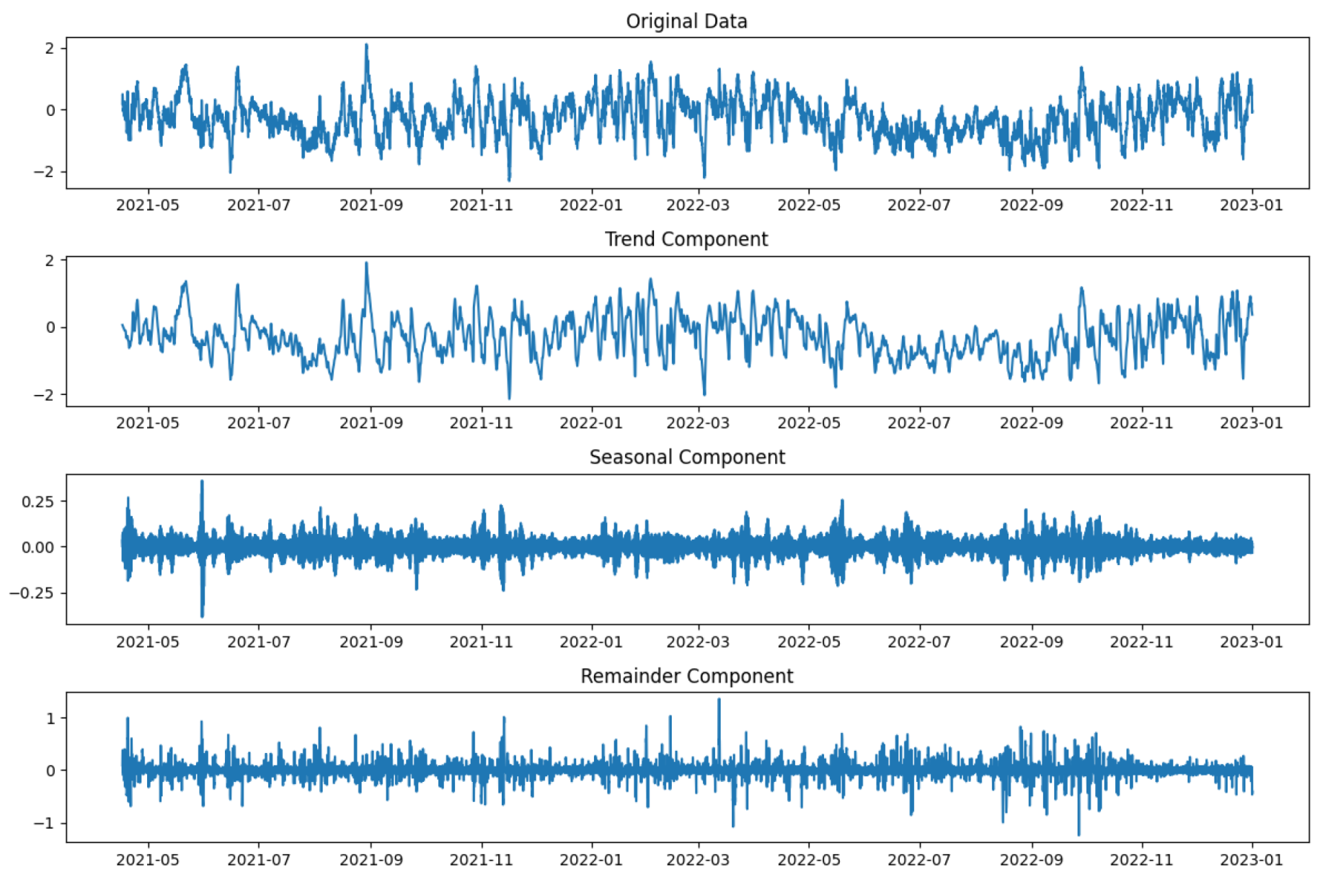Click y-axis value −2 on Original Data

point(44,172)
